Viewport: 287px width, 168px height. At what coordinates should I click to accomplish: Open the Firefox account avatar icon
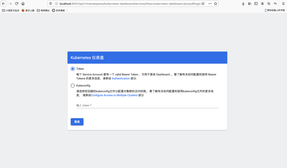pos(263,4)
